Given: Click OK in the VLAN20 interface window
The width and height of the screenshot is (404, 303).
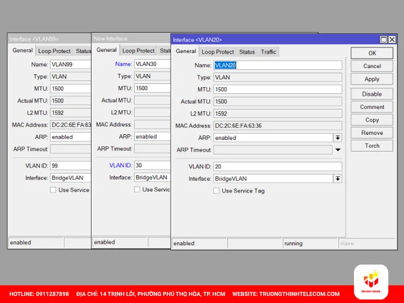Looking at the screenshot, I should click(x=372, y=53).
